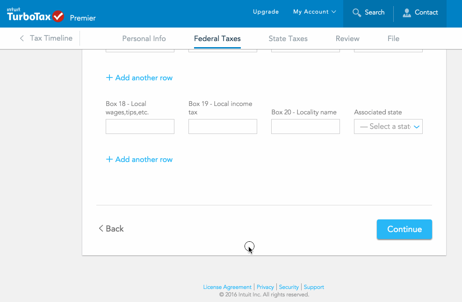The height and width of the screenshot is (302, 462).
Task: Click the Box 18 local wages field
Action: tap(140, 126)
